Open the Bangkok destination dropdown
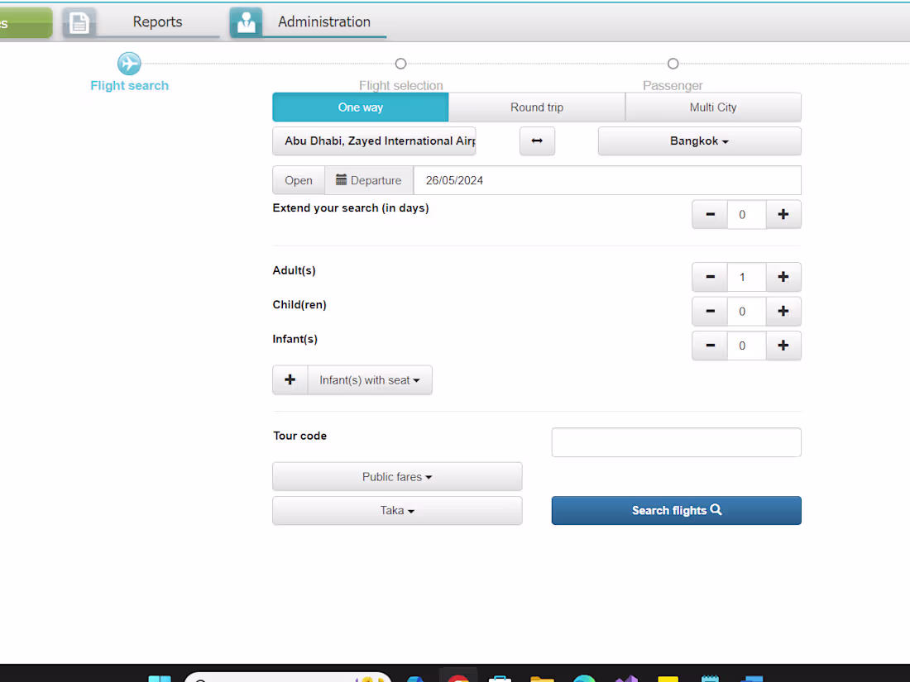This screenshot has width=910, height=682. point(699,141)
